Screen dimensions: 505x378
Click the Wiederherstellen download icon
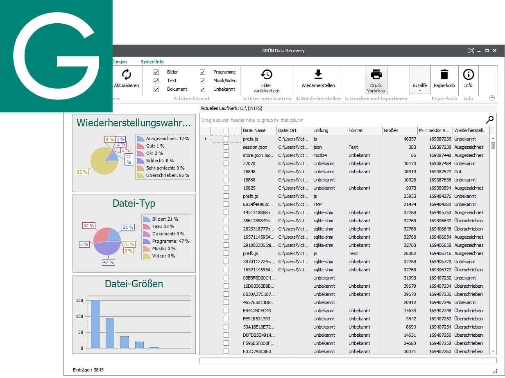(318, 74)
